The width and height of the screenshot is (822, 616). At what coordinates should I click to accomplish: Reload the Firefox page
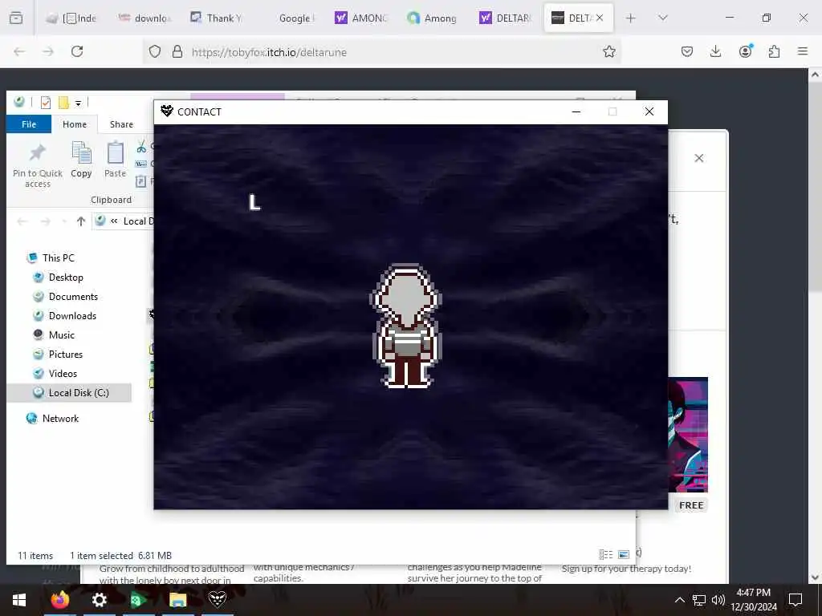tap(77, 51)
